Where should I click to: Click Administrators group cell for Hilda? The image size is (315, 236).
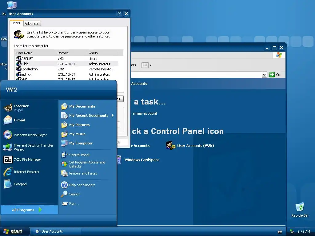coord(99,64)
